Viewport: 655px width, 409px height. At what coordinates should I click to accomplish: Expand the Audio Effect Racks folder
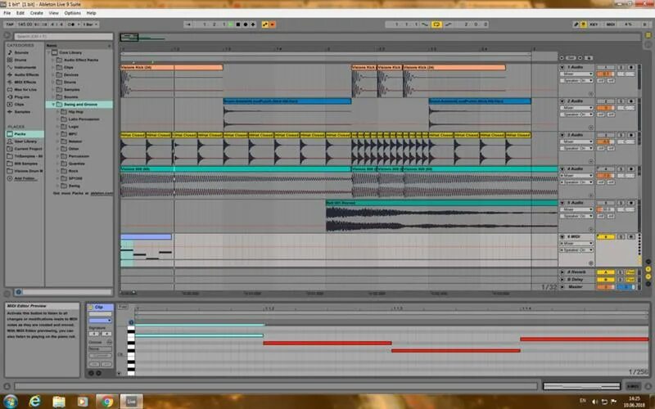[x=53, y=60]
